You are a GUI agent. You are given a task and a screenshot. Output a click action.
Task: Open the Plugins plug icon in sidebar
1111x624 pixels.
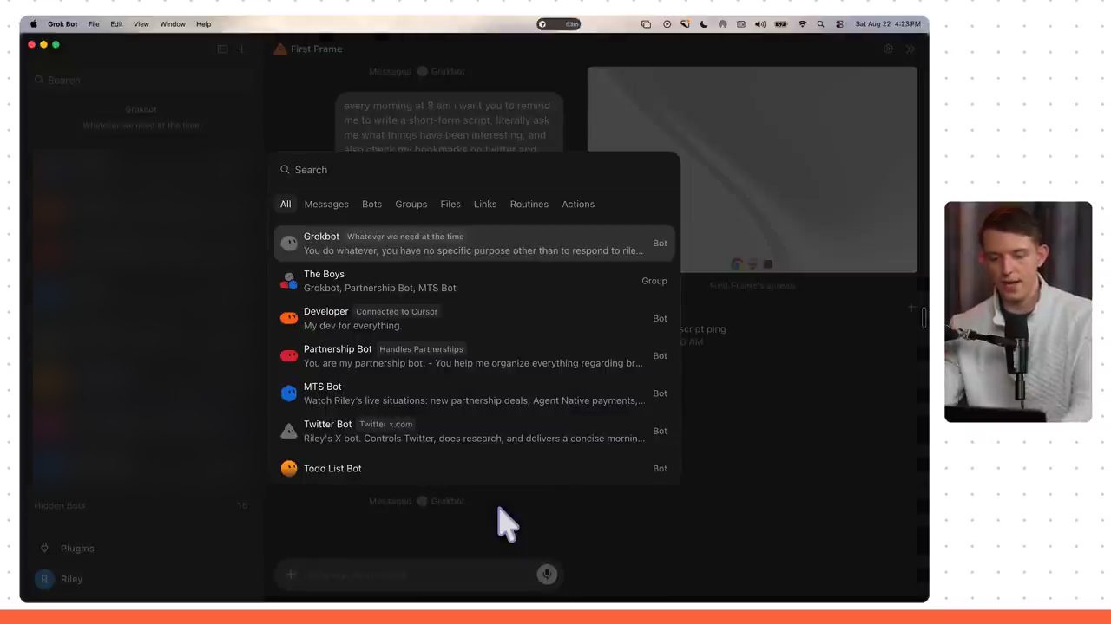click(x=45, y=548)
